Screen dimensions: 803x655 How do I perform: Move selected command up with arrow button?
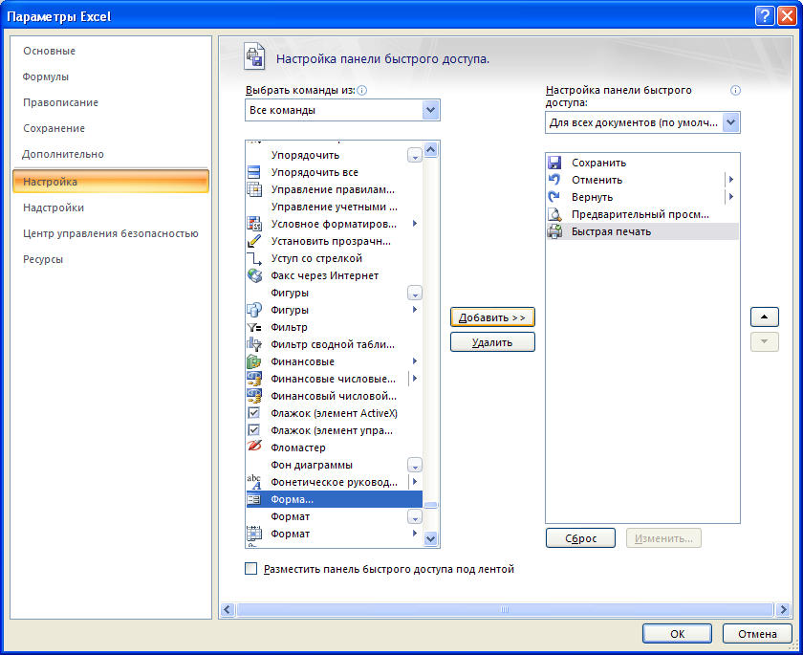coord(765,317)
